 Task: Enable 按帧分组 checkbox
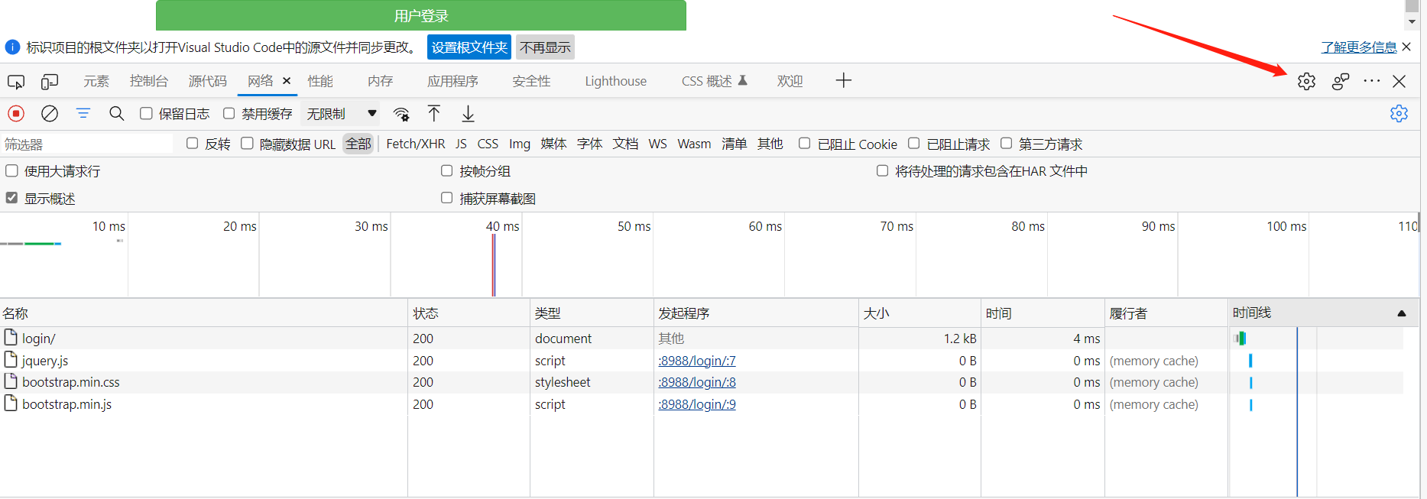click(x=446, y=170)
